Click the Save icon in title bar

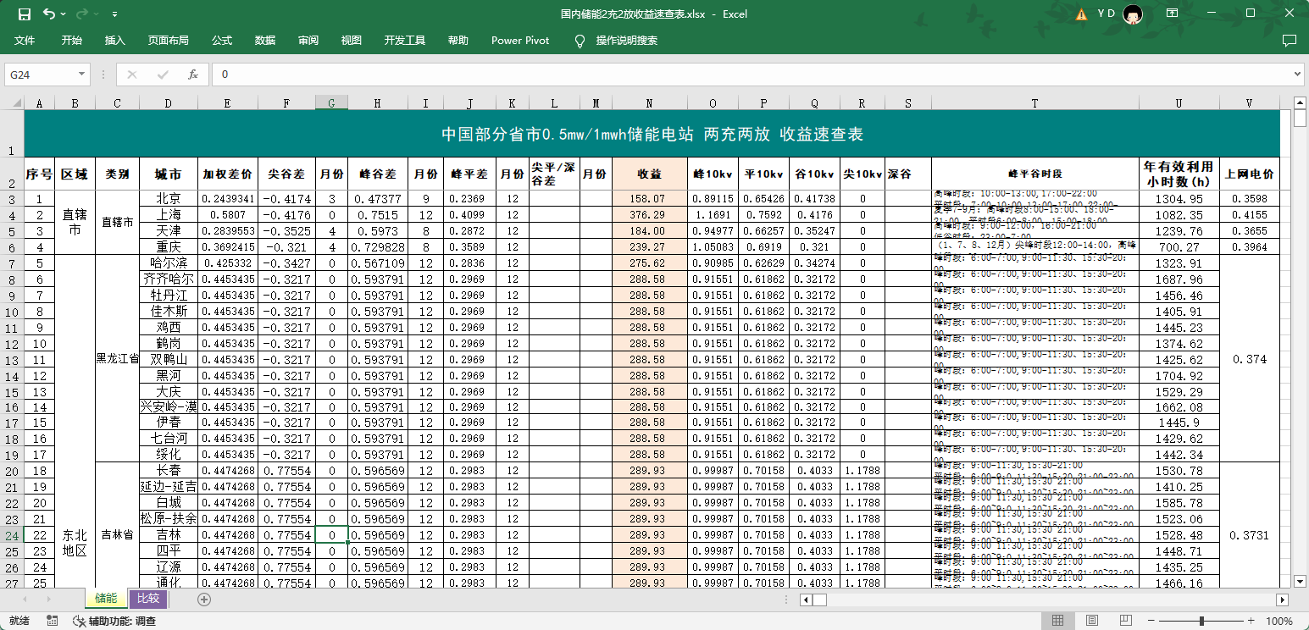(x=25, y=14)
